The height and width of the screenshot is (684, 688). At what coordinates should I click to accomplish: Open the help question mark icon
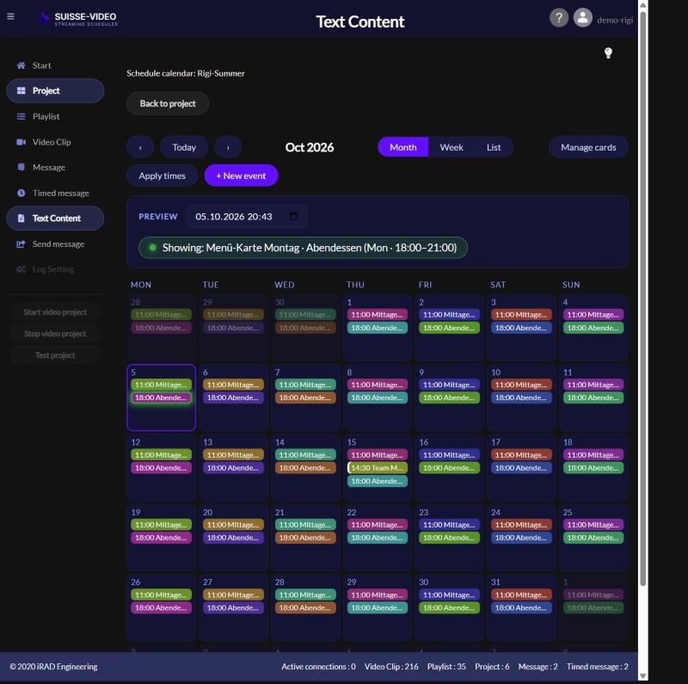558,18
